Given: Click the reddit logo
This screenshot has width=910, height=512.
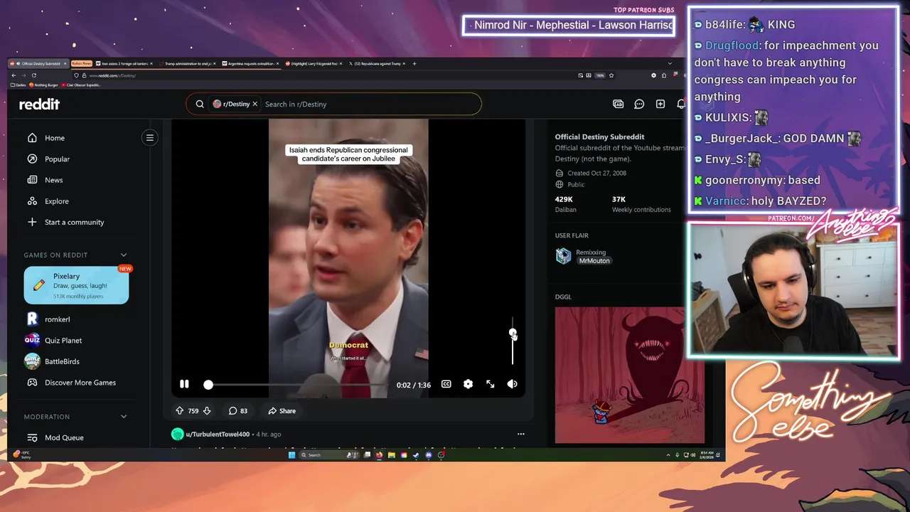Looking at the screenshot, I should pos(39,104).
